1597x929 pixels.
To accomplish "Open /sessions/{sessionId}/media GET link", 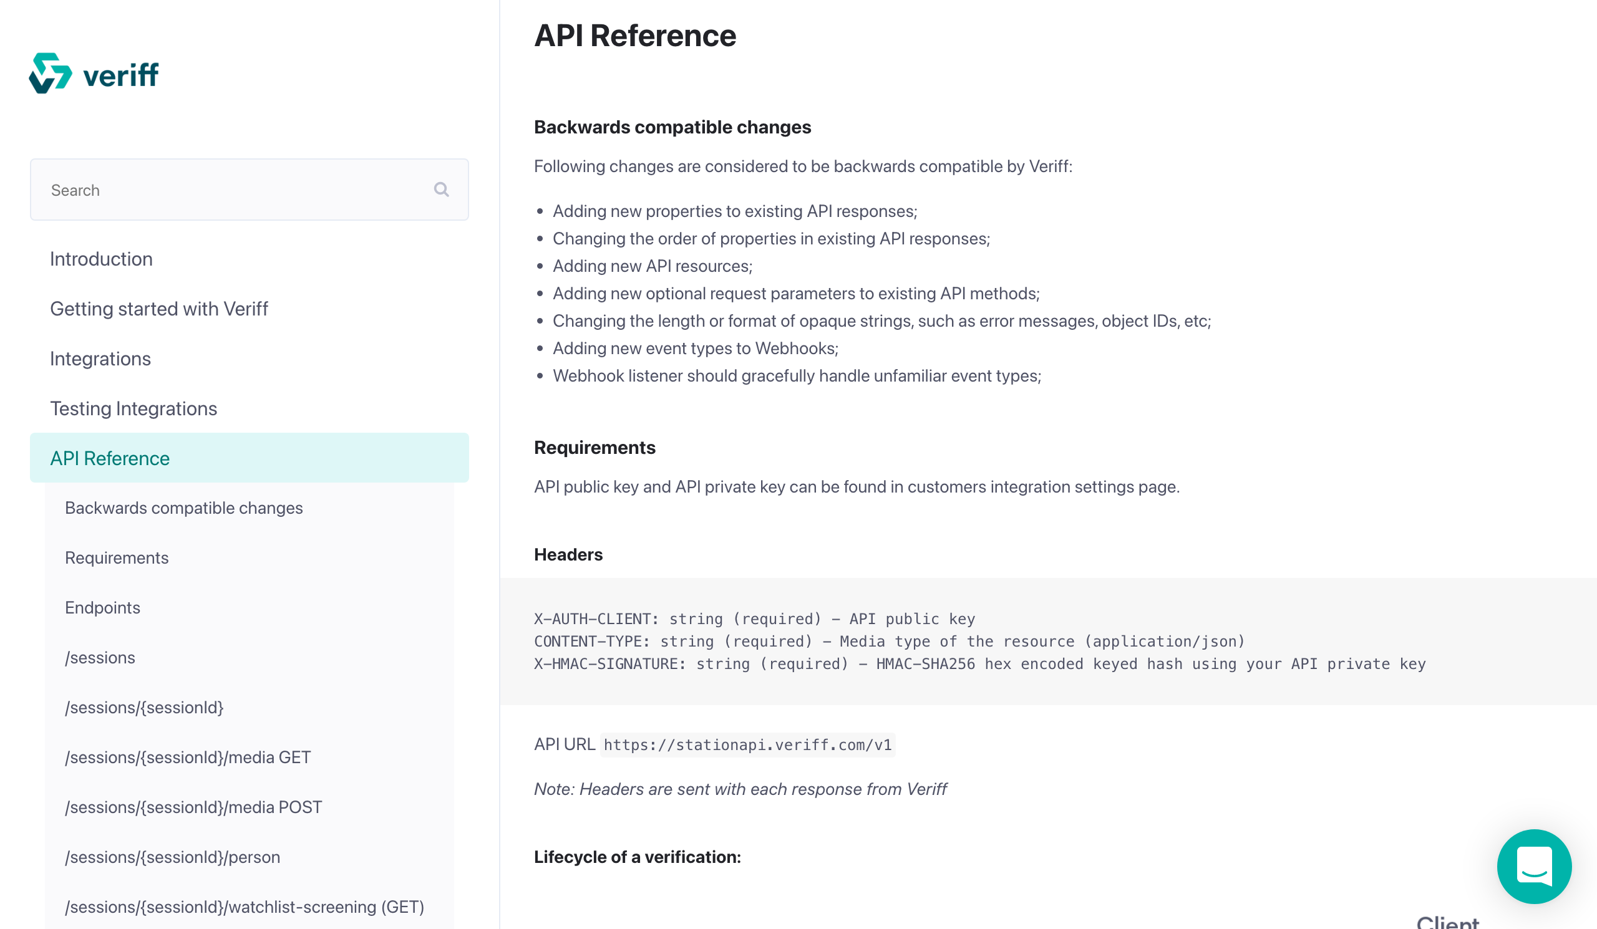I will pos(188,758).
